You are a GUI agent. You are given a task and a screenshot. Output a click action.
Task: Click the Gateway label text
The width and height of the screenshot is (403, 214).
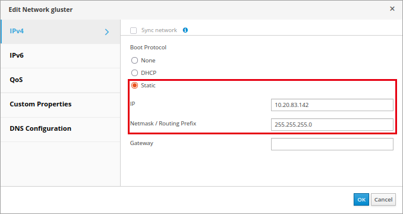pos(141,143)
